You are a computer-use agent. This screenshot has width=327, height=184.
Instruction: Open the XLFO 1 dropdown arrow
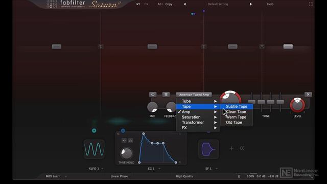tap(102, 169)
